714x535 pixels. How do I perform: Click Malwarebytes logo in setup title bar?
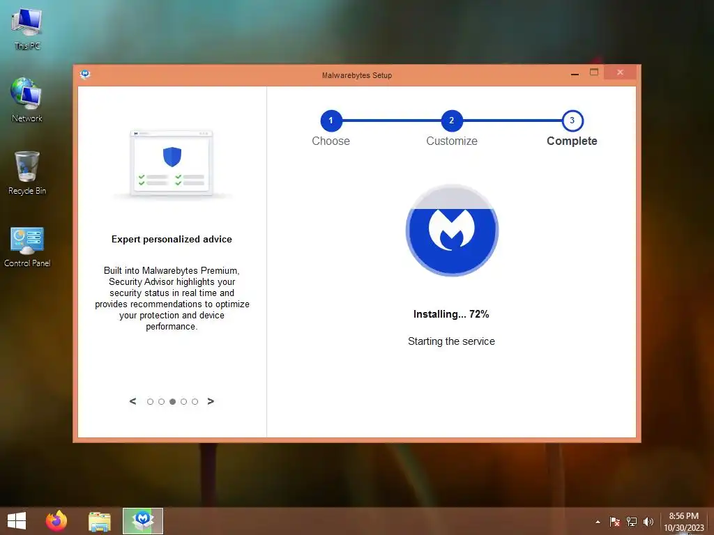84,74
